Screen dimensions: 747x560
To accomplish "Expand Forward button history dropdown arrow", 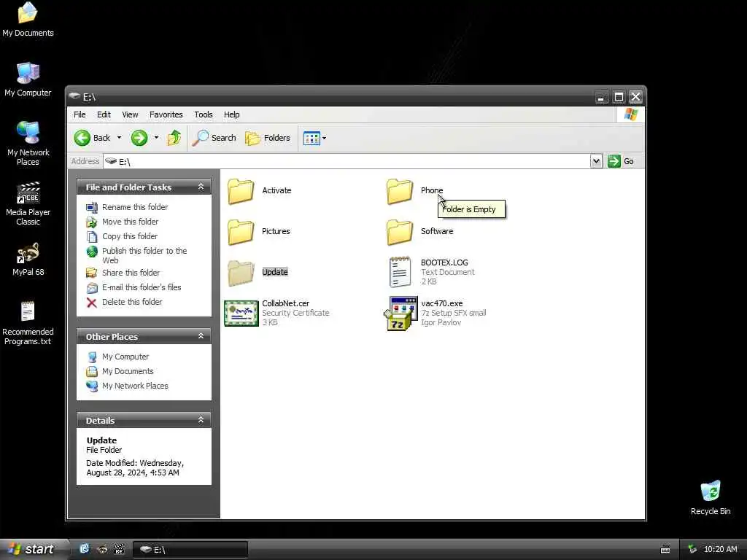I will pos(156,138).
